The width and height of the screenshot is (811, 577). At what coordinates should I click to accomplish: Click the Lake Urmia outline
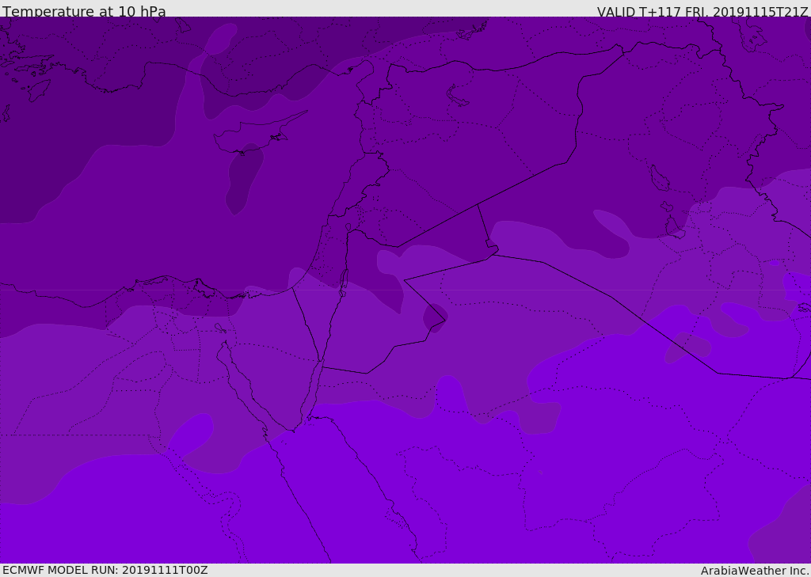tap(659, 179)
